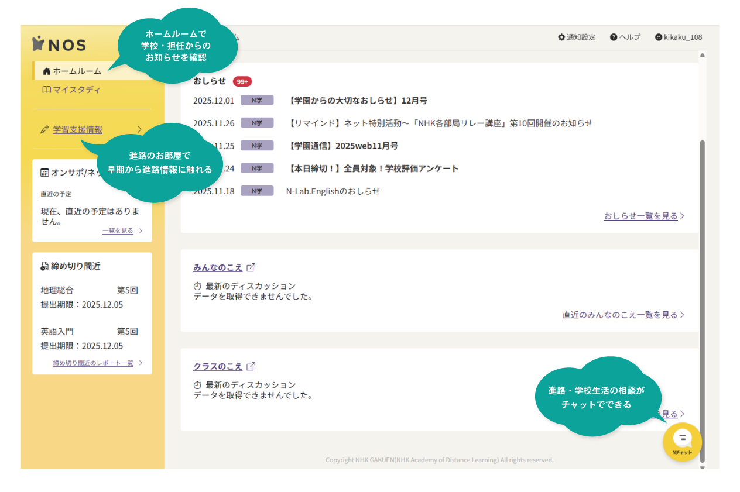The width and height of the screenshot is (740, 492).
Task: Open 【学園通信】2025web11月号 announcement
Action: click(x=343, y=146)
